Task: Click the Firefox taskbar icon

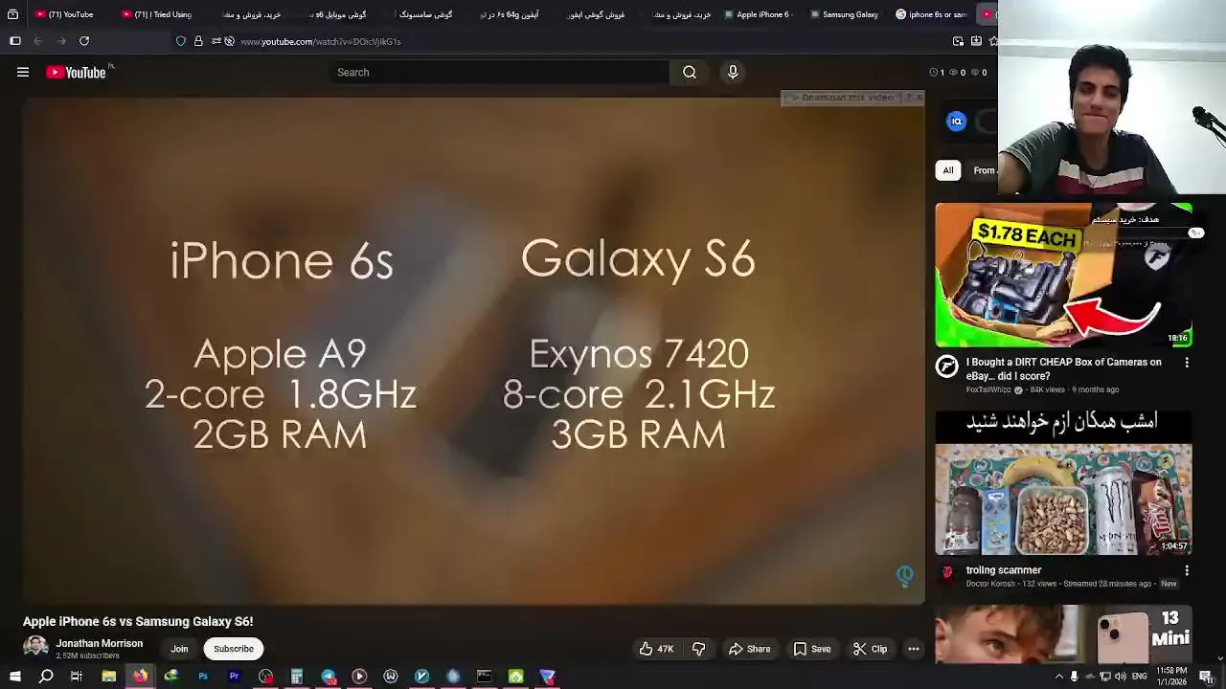Action: tap(140, 677)
